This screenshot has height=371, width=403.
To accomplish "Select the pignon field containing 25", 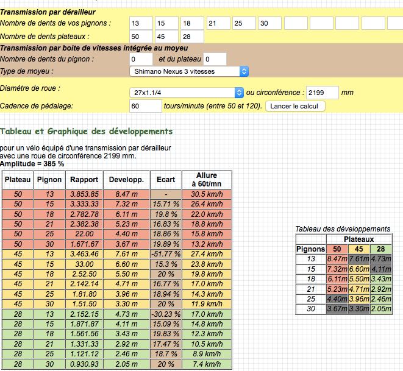I will tap(244, 23).
